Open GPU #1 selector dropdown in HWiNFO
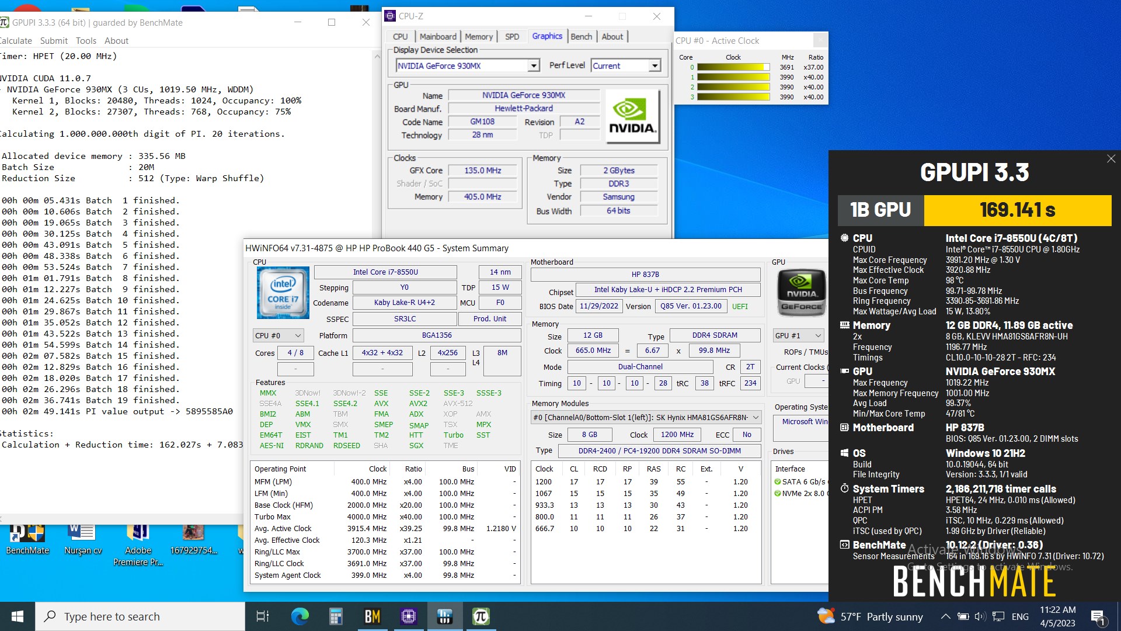The image size is (1121, 631). click(798, 335)
